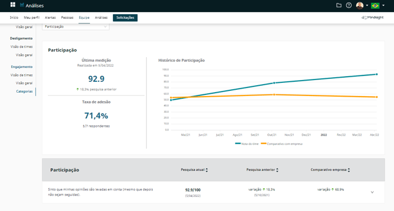Open the Participação category dropdown
Image resolution: width=394 pixels, height=211 pixels.
[76, 27]
